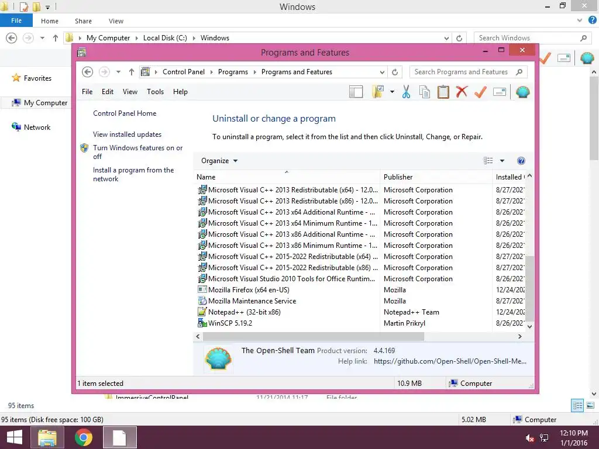Switch to large icons view in Windows explorer
Image resolution: width=599 pixels, height=449 pixels.
590,406
